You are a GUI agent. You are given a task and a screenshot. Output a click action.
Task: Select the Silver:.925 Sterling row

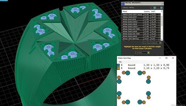pyautogui.click(x=141, y=39)
